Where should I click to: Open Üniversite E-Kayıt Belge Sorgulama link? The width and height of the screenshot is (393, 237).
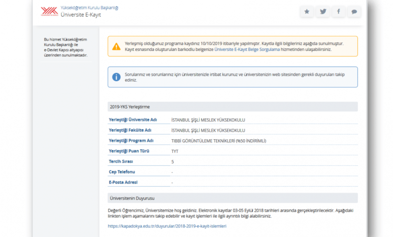(x=247, y=49)
